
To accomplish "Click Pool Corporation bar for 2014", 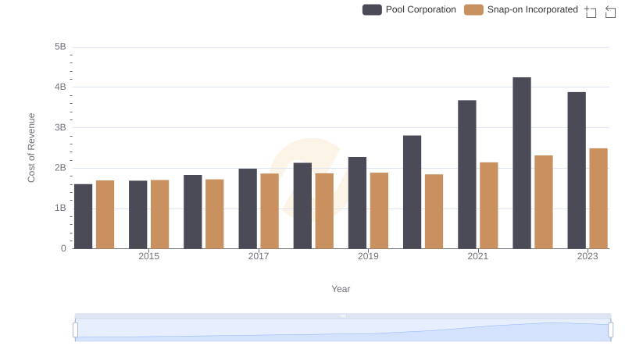I will [84, 216].
